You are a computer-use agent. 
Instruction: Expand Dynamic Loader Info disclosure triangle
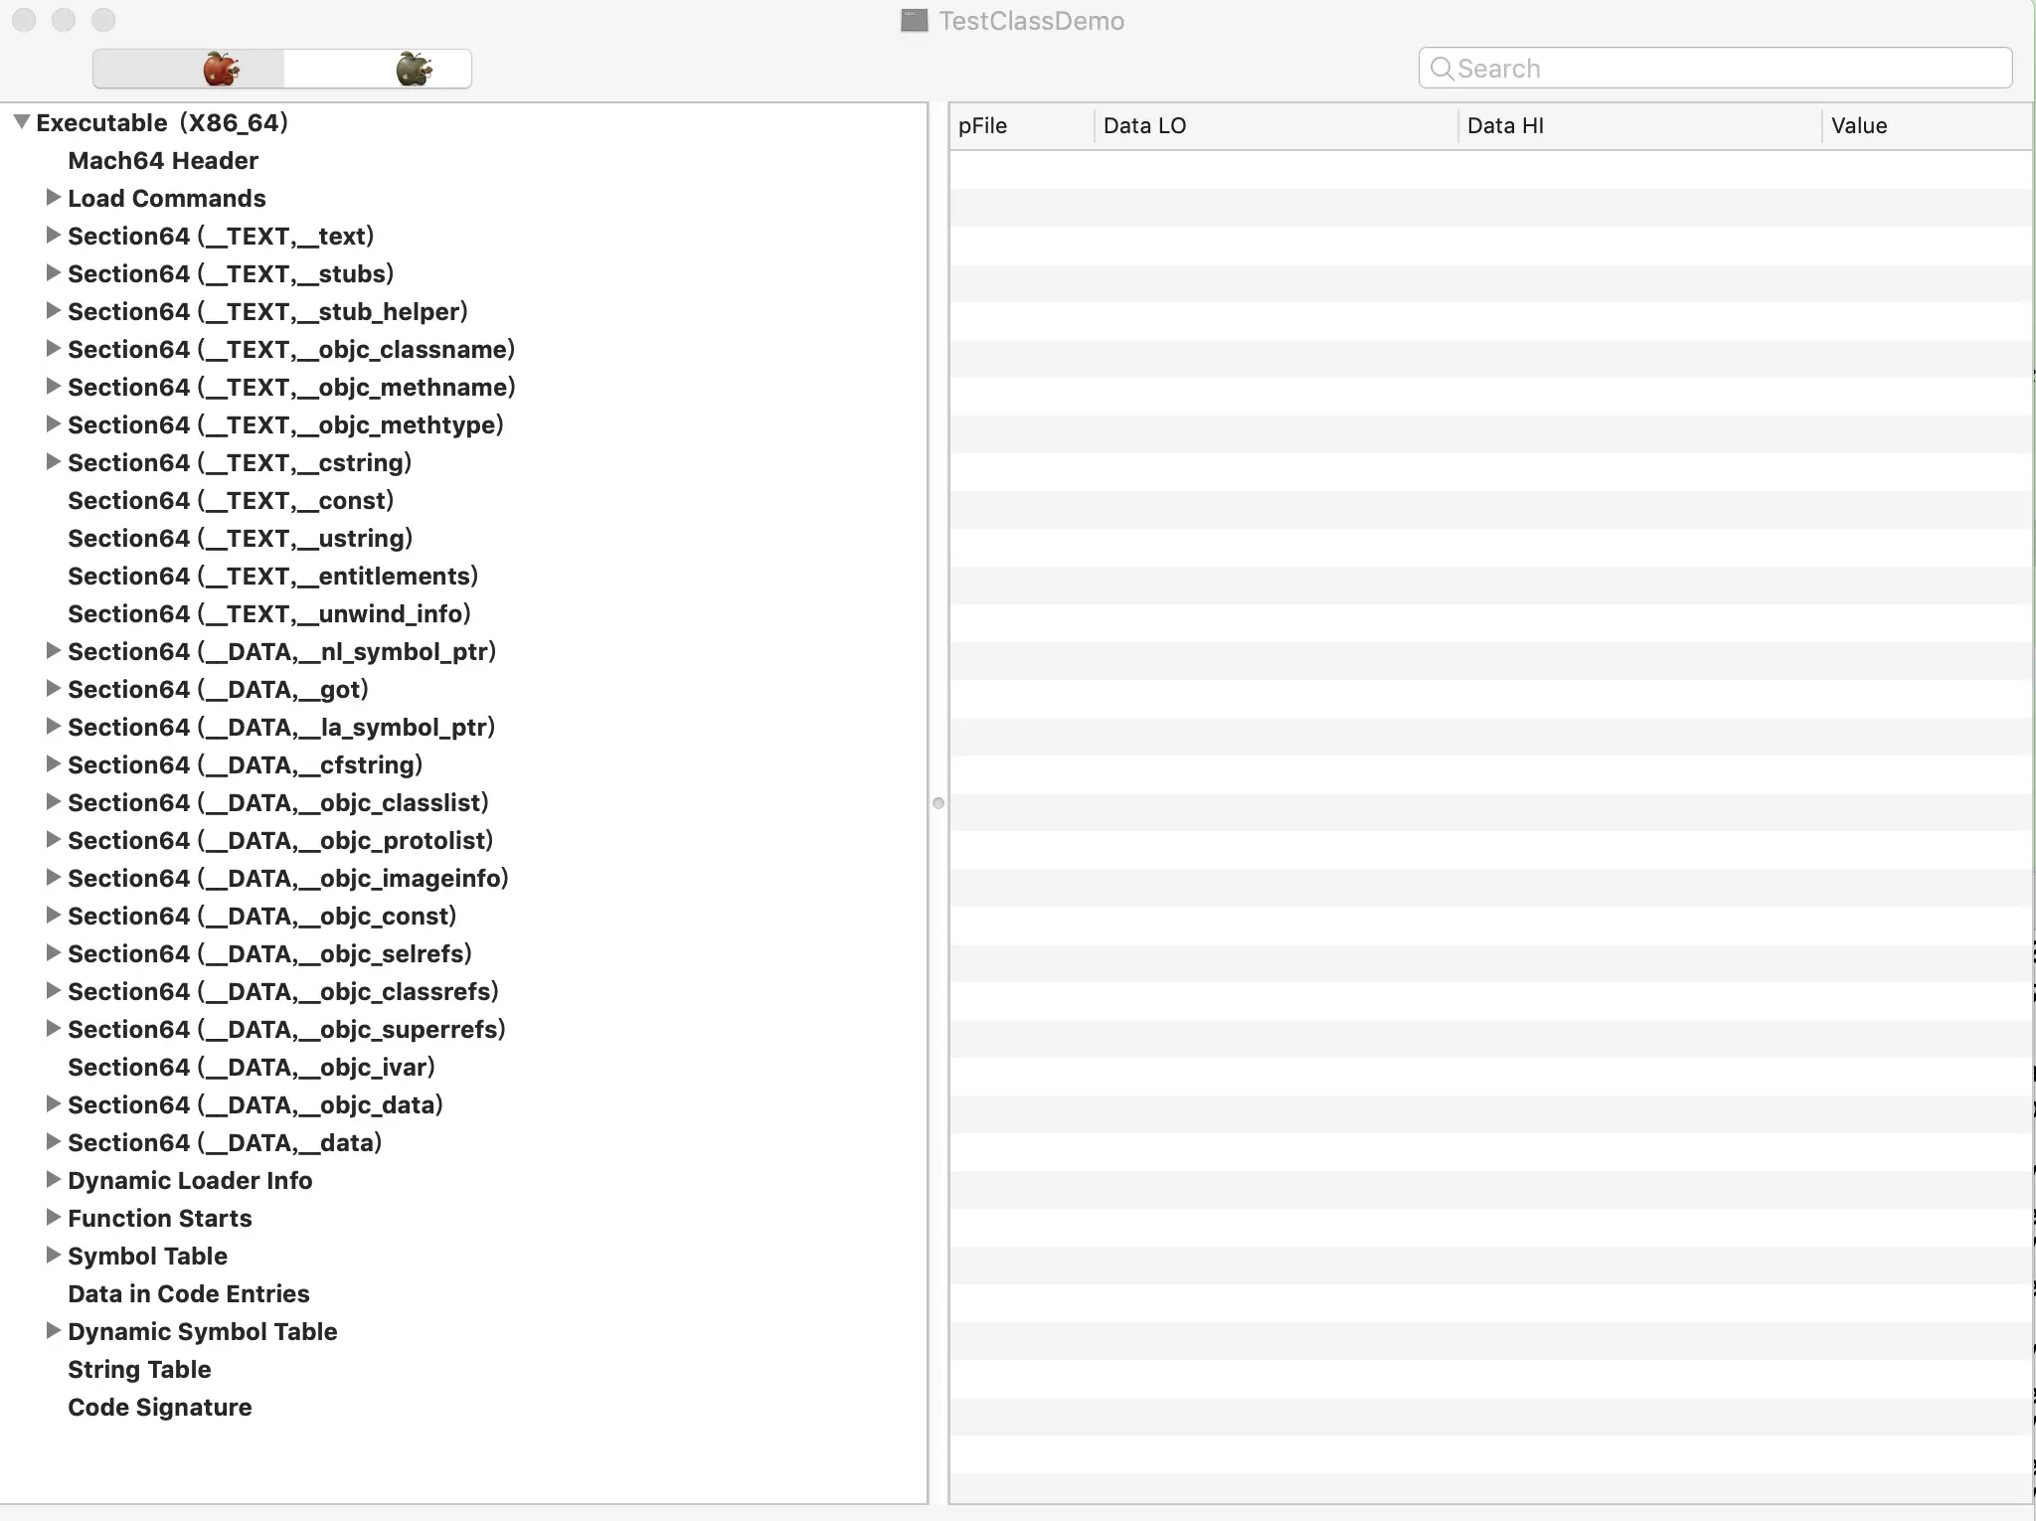(x=54, y=1180)
